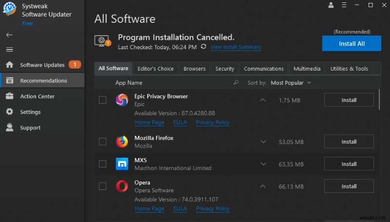Open the View Install Summary link
Image resolution: width=390 pixels, height=222 pixels.
click(x=235, y=47)
